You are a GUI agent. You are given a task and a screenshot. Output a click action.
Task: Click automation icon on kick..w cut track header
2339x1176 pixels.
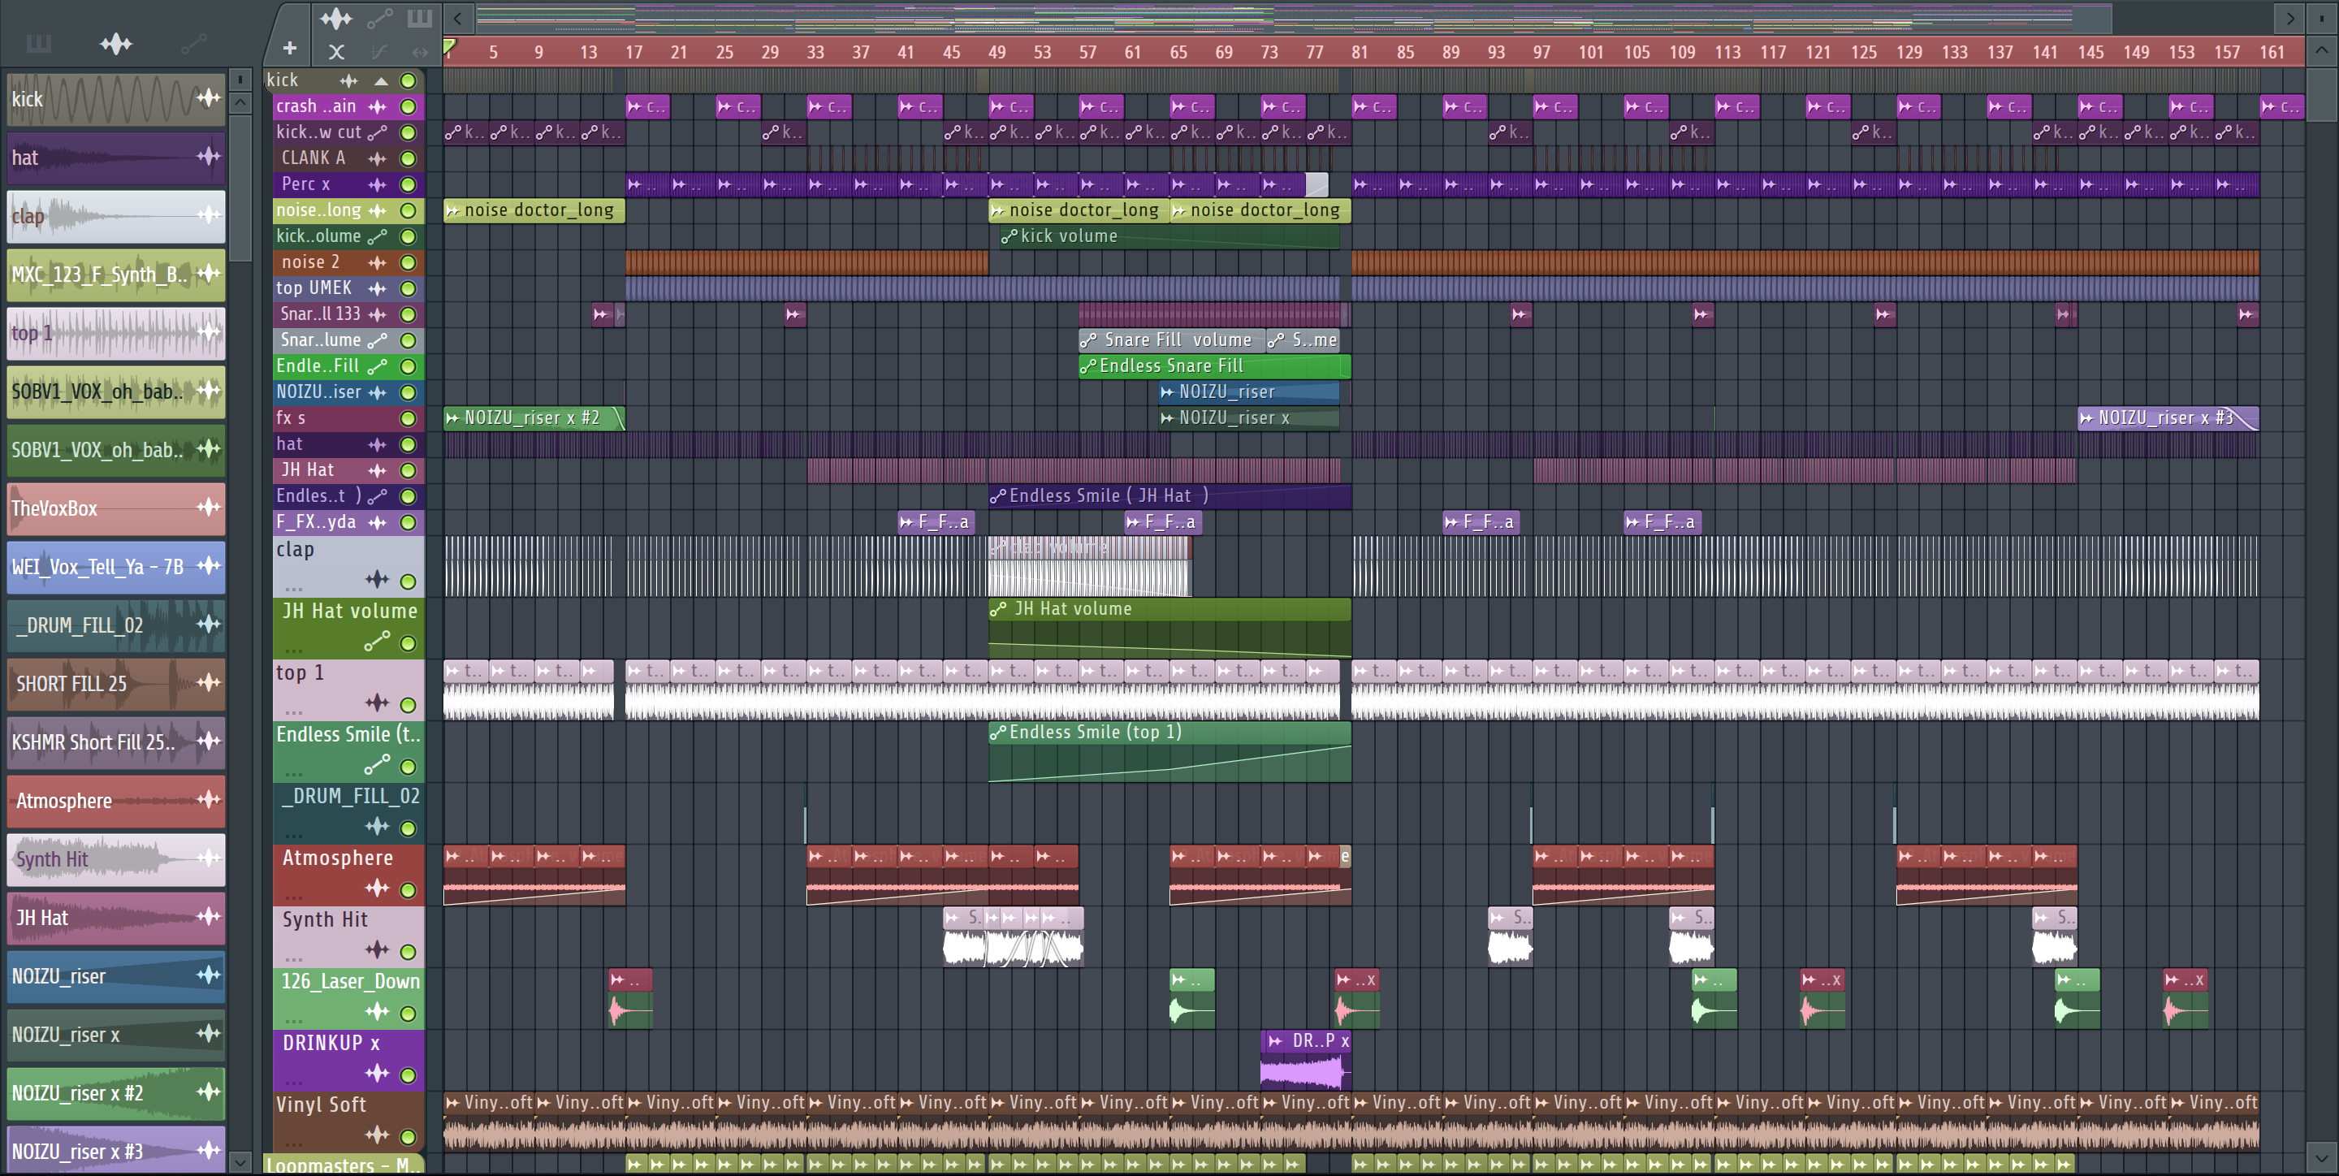point(377,132)
